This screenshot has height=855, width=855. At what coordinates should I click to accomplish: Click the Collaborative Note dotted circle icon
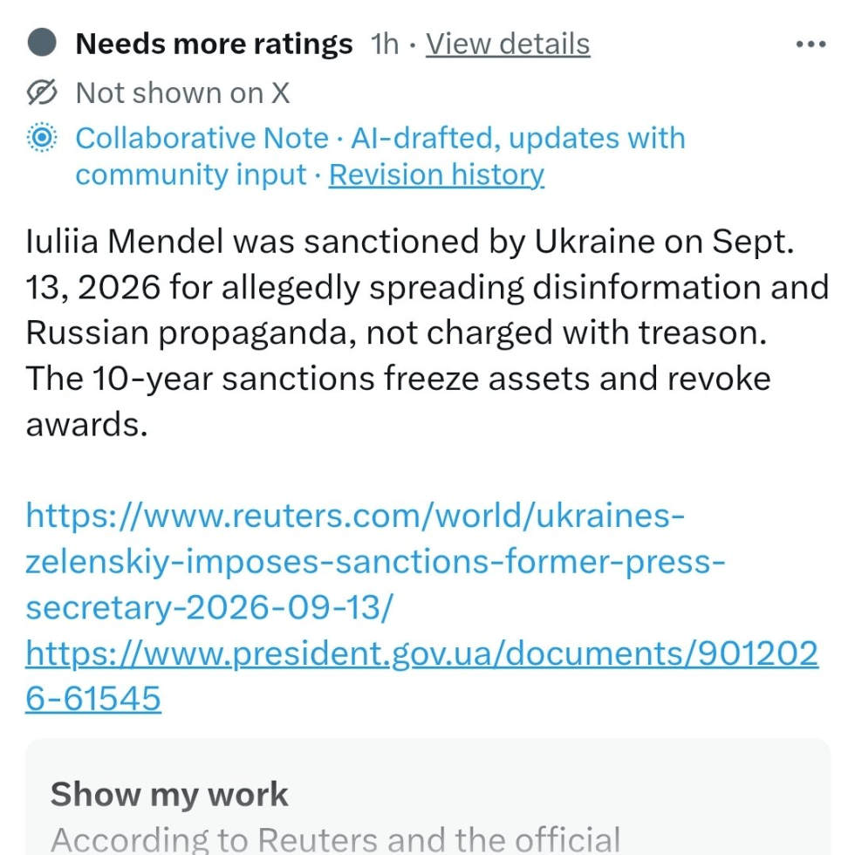point(42,138)
